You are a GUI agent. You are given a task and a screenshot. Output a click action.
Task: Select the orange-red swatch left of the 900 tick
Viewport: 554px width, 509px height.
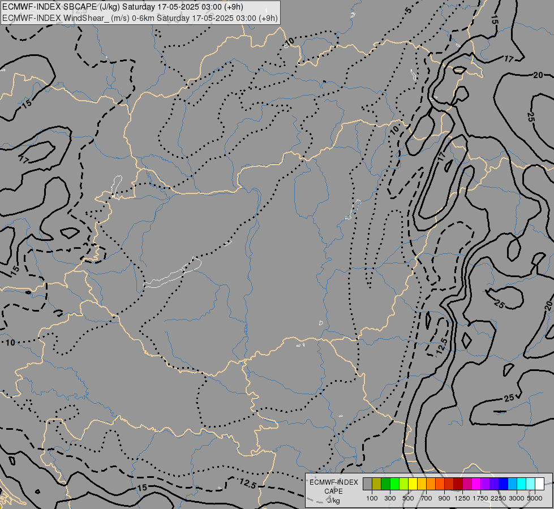[x=440, y=484]
